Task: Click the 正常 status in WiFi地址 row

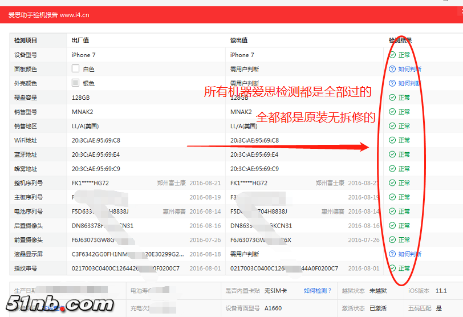Action: coord(404,140)
